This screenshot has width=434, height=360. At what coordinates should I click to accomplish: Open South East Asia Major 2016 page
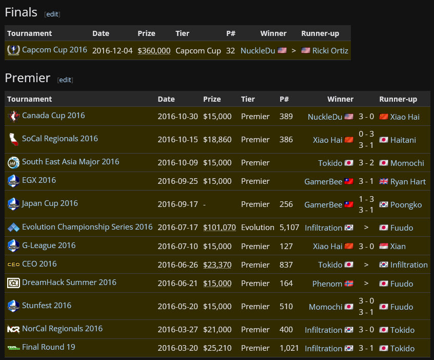[x=71, y=162]
